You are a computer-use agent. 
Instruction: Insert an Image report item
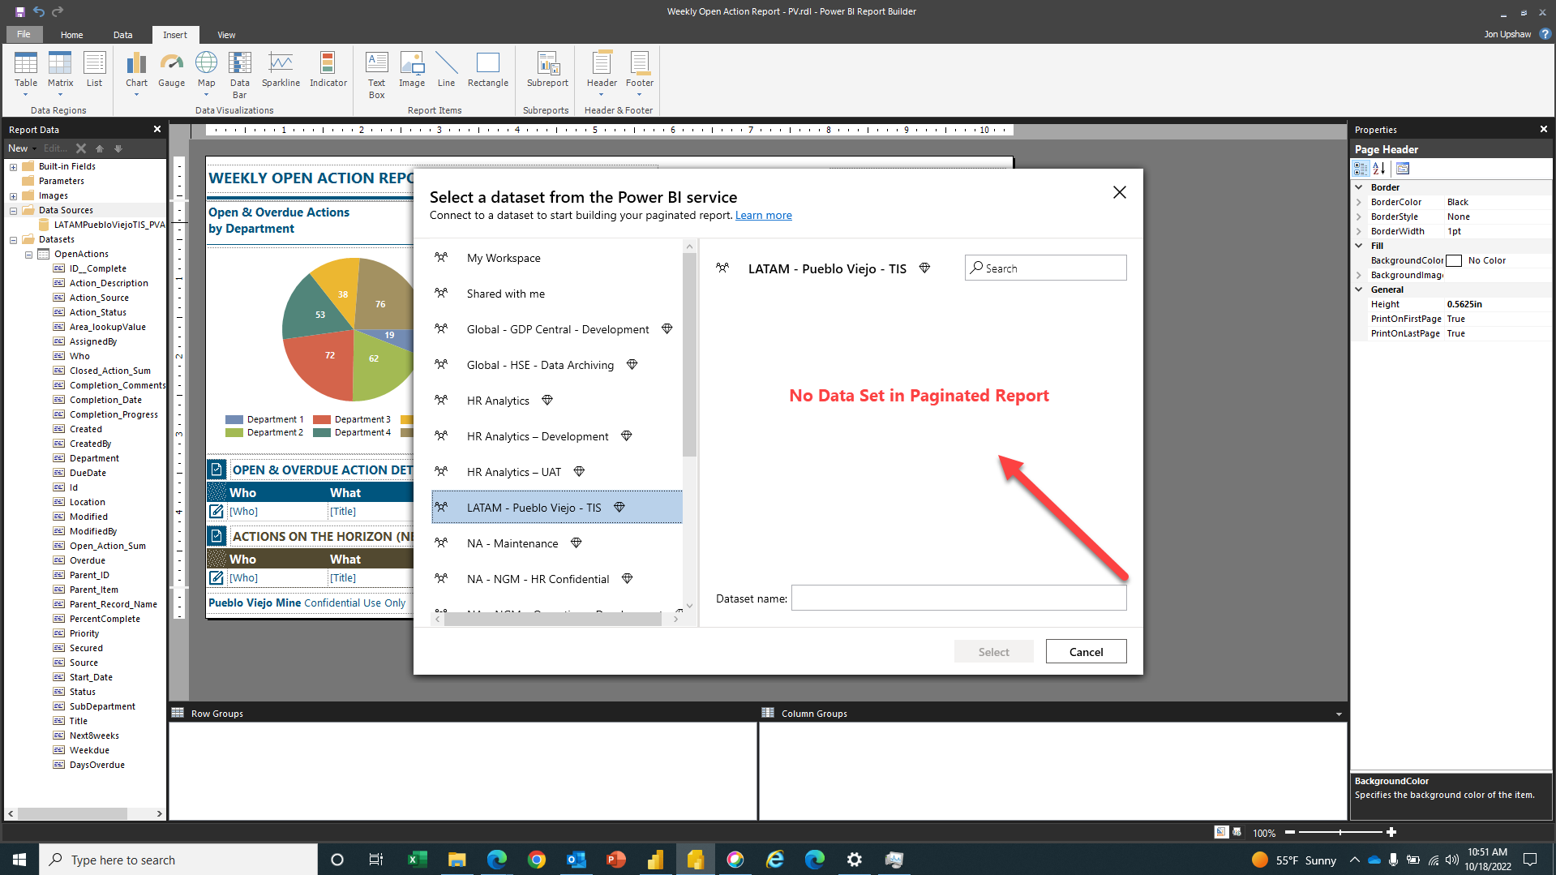pyautogui.click(x=412, y=70)
